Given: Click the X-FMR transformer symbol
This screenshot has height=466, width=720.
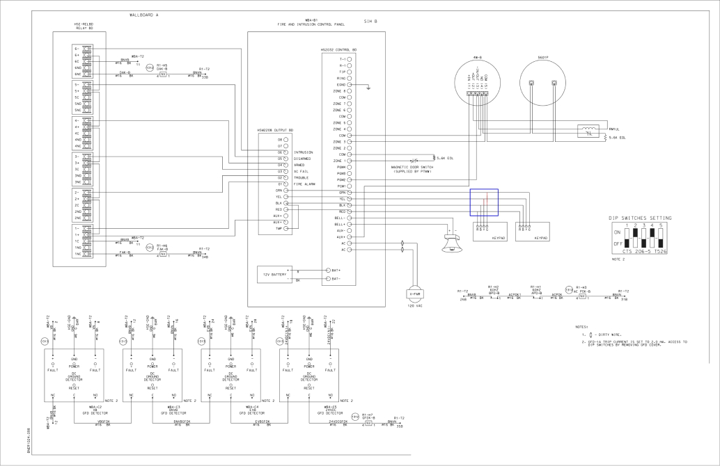Looking at the screenshot, I should [x=414, y=294].
